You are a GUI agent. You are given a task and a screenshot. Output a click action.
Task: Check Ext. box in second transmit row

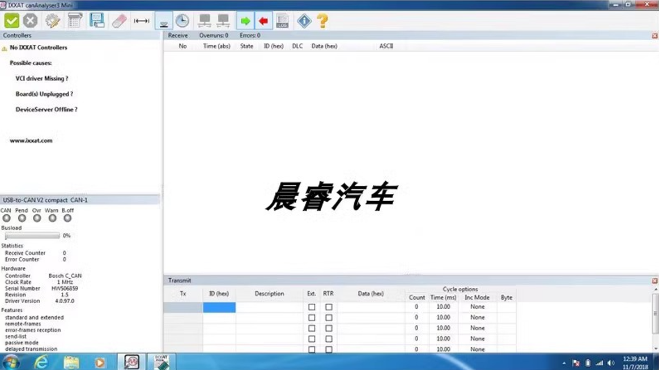point(312,317)
